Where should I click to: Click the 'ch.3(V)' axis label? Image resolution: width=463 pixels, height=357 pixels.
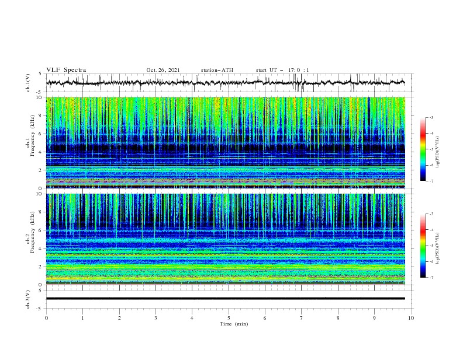coord(28,299)
